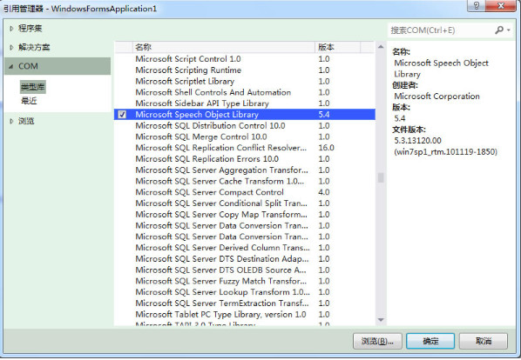Screen dimensions: 521x360
Task: Uncheck Microsoft Speech Object Library checkbox
Action: coord(122,115)
